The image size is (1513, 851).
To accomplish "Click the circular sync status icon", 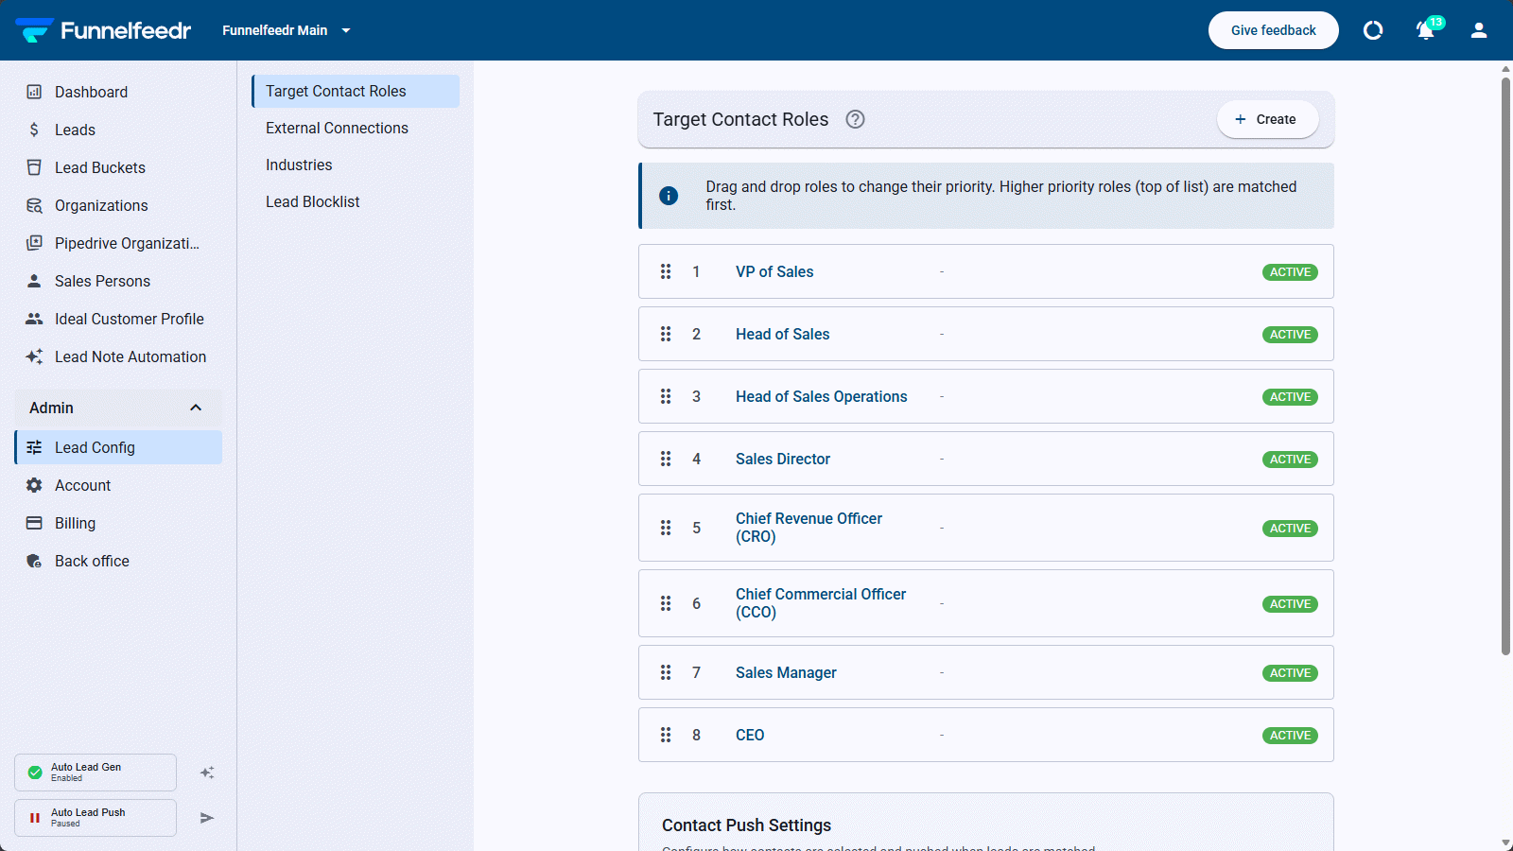I will click(x=1373, y=30).
